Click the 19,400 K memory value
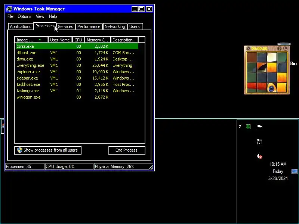Viewport: 299px width, 224px height. pos(100,72)
